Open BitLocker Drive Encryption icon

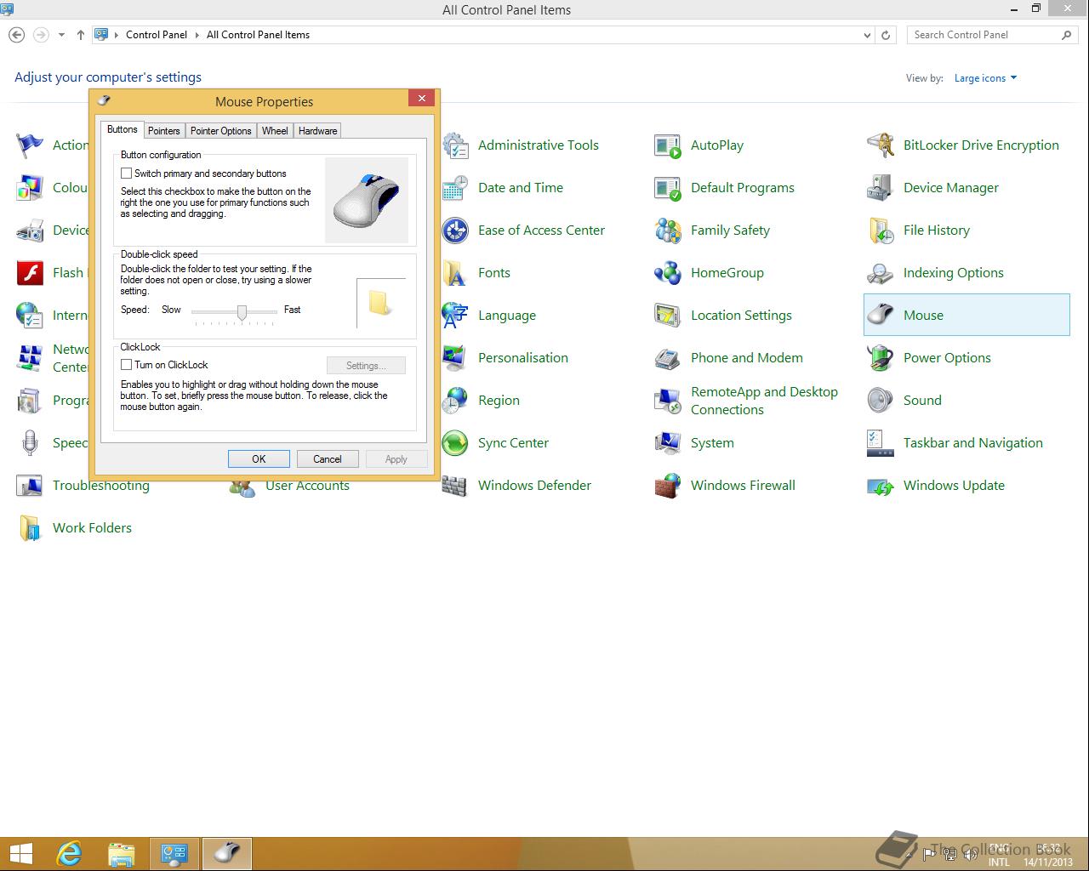click(x=881, y=145)
